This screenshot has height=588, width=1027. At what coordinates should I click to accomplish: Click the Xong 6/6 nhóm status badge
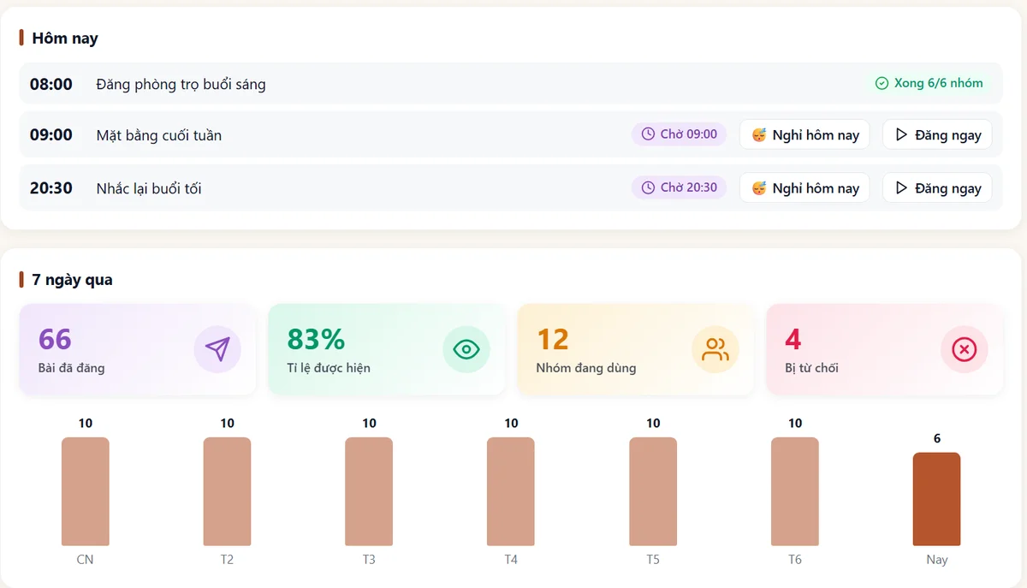[929, 83]
